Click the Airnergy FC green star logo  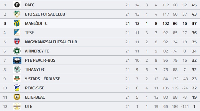pyautogui.click(x=17, y=51)
